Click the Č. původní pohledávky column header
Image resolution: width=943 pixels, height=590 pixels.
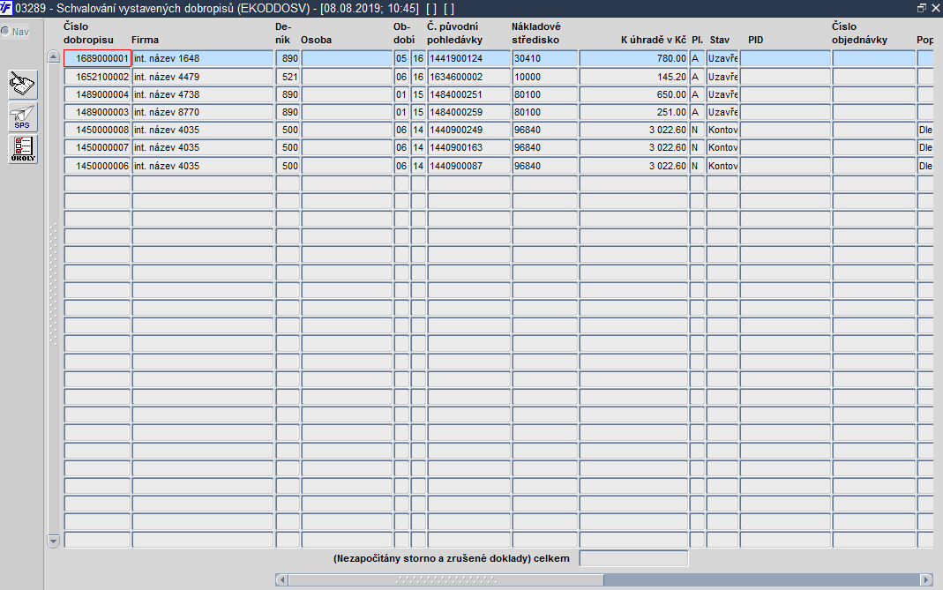[x=454, y=34]
